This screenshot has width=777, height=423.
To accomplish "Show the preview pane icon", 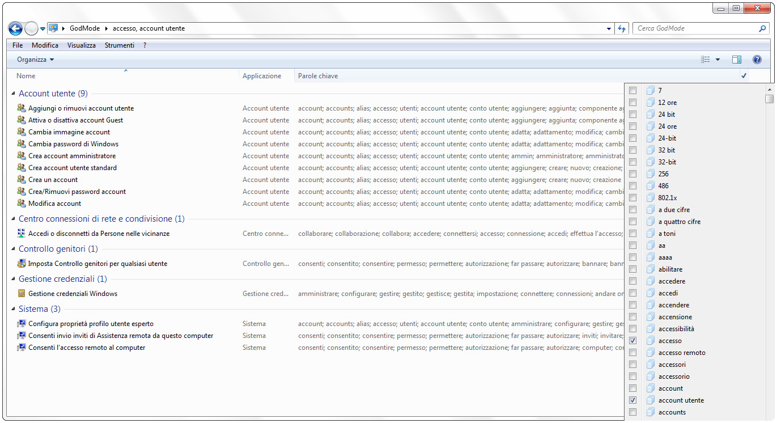I will click(x=737, y=60).
